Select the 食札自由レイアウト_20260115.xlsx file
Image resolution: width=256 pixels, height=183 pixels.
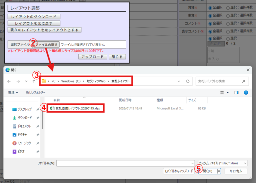[x=77, y=108]
